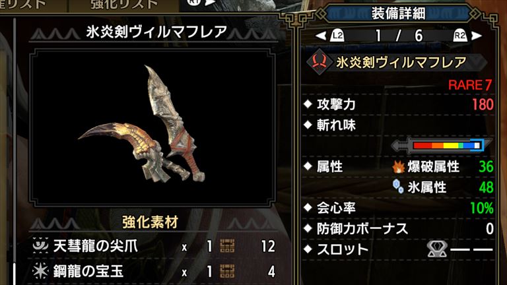Click the sharpness gauge color bar
Image resolution: width=507 pixels, height=285 pixels.
pos(446,145)
